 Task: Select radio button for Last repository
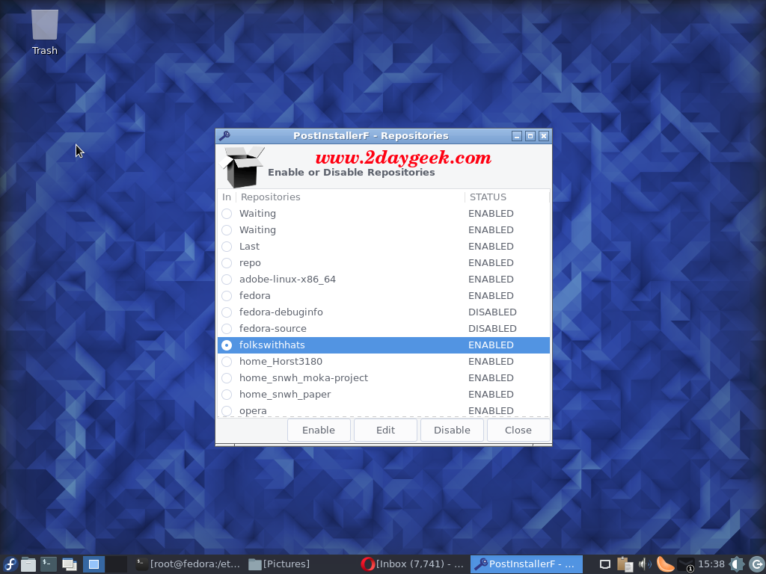[x=227, y=247]
